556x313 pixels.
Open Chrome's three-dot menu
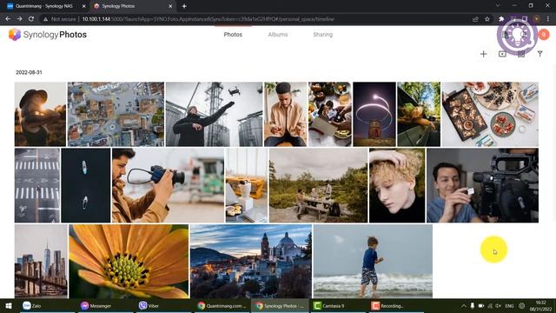coord(548,19)
